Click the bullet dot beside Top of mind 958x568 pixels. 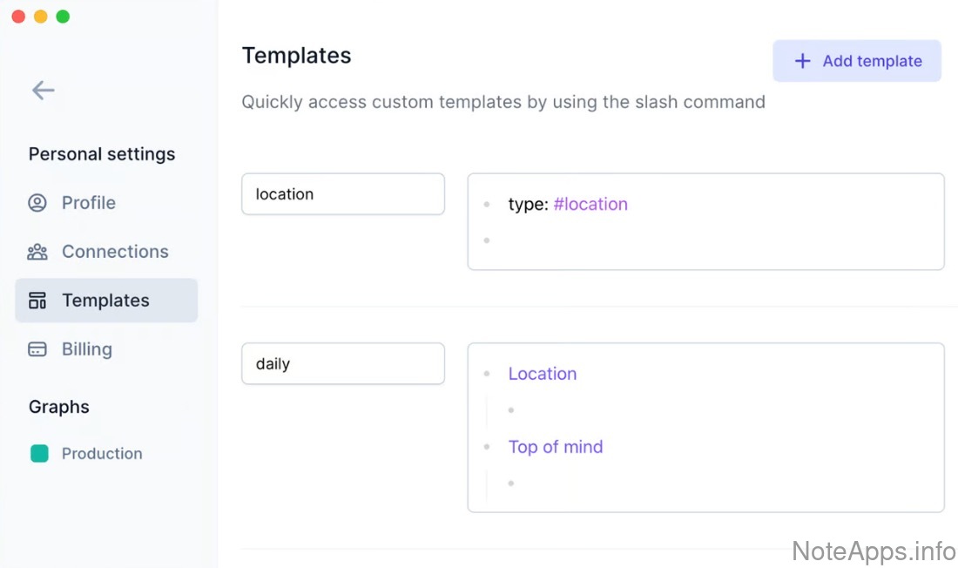(487, 447)
